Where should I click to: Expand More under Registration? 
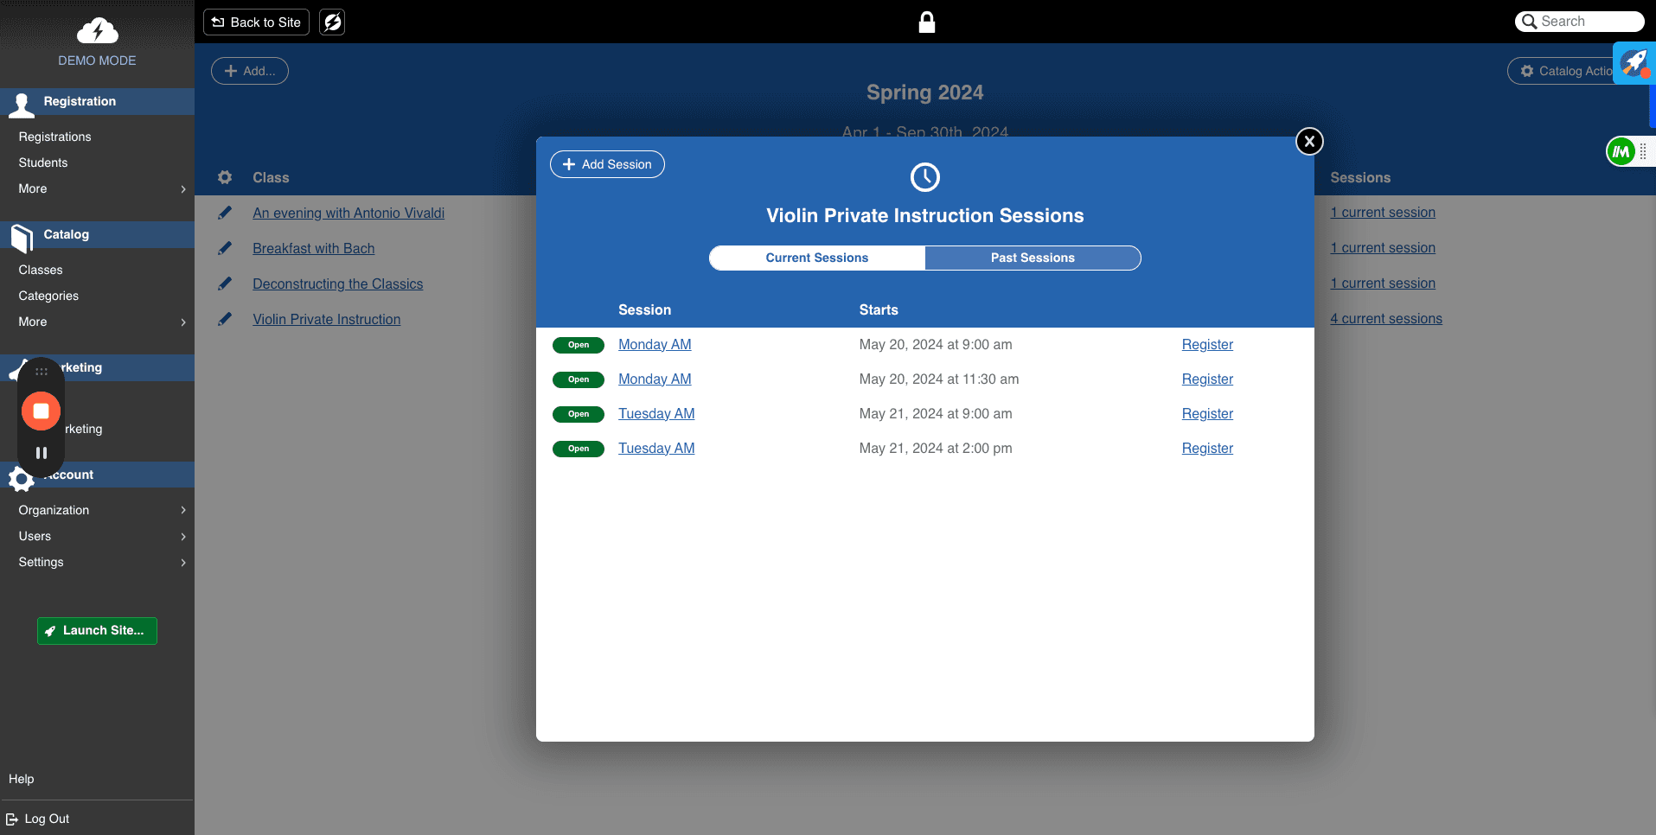(x=97, y=188)
